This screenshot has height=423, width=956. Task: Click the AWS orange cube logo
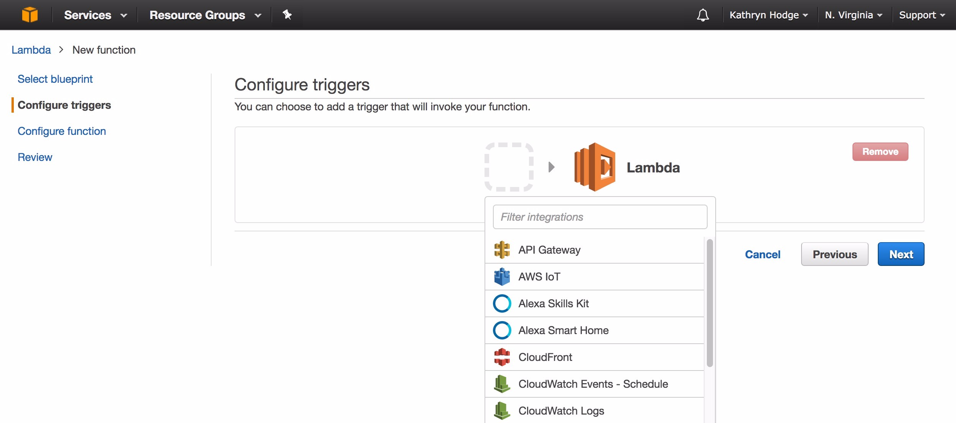click(30, 15)
